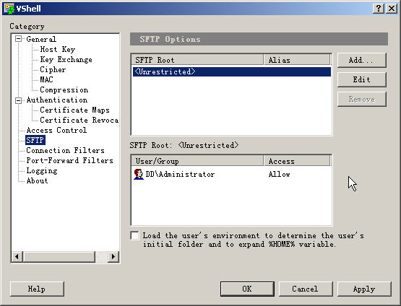Click the Help button
Image resolution: width=401 pixels, height=306 pixels.
click(37, 289)
